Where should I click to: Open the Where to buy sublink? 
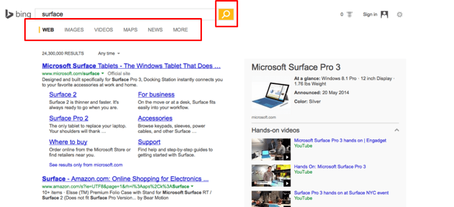point(68,142)
